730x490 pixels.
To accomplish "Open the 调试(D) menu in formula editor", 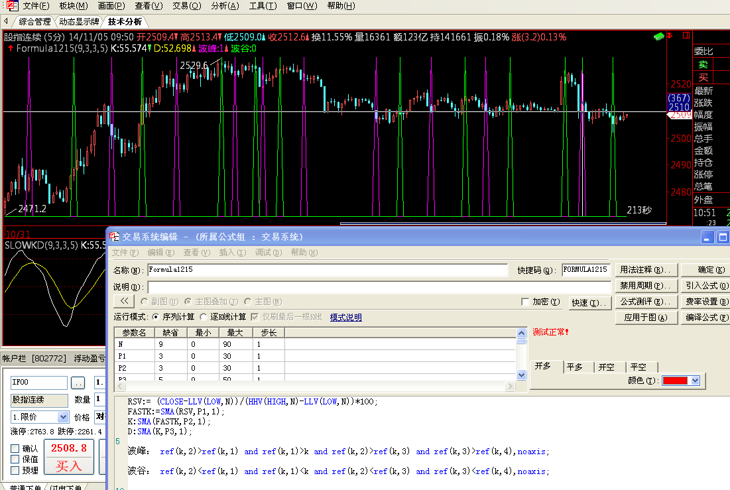I will (x=268, y=253).
